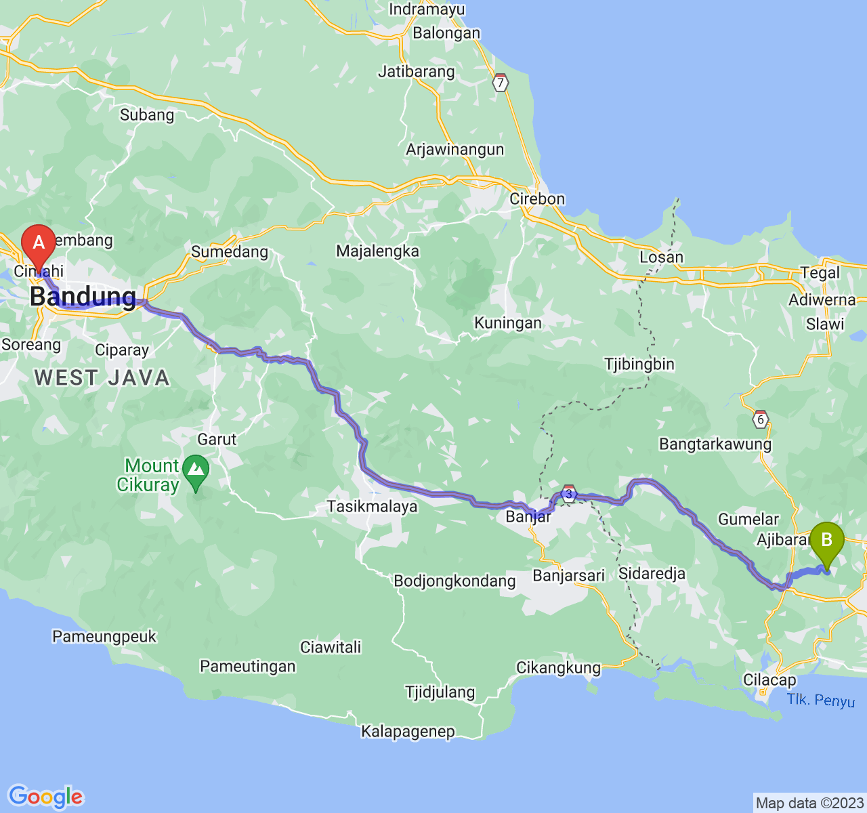Select the Tasikmalaya label
The width and height of the screenshot is (867, 813).
[372, 507]
